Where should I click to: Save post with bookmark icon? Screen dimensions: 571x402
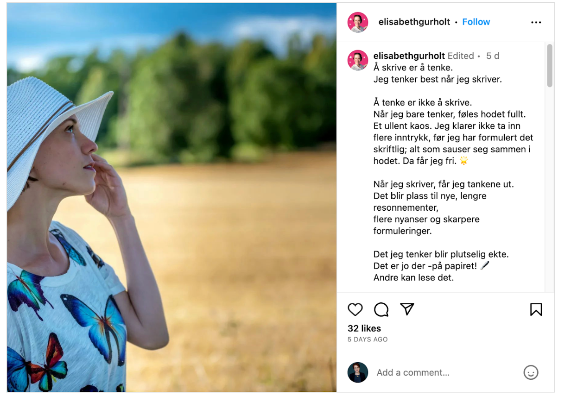pos(536,309)
